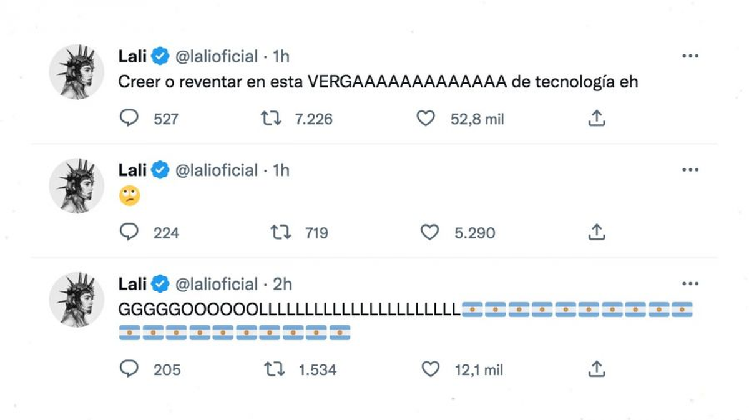The height and width of the screenshot is (420, 749).
Task: Open the Lali avatar on the first tweet
Action: [77, 72]
